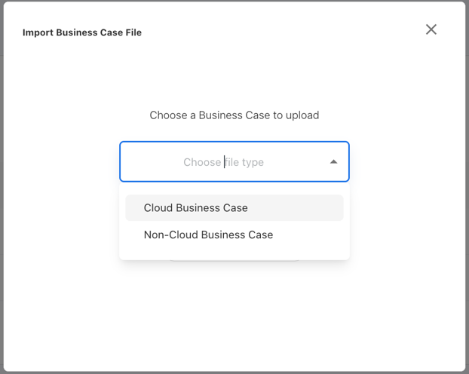This screenshot has height=374, width=469.
Task: Click the X icon in the dialog corner
Action: tap(431, 29)
